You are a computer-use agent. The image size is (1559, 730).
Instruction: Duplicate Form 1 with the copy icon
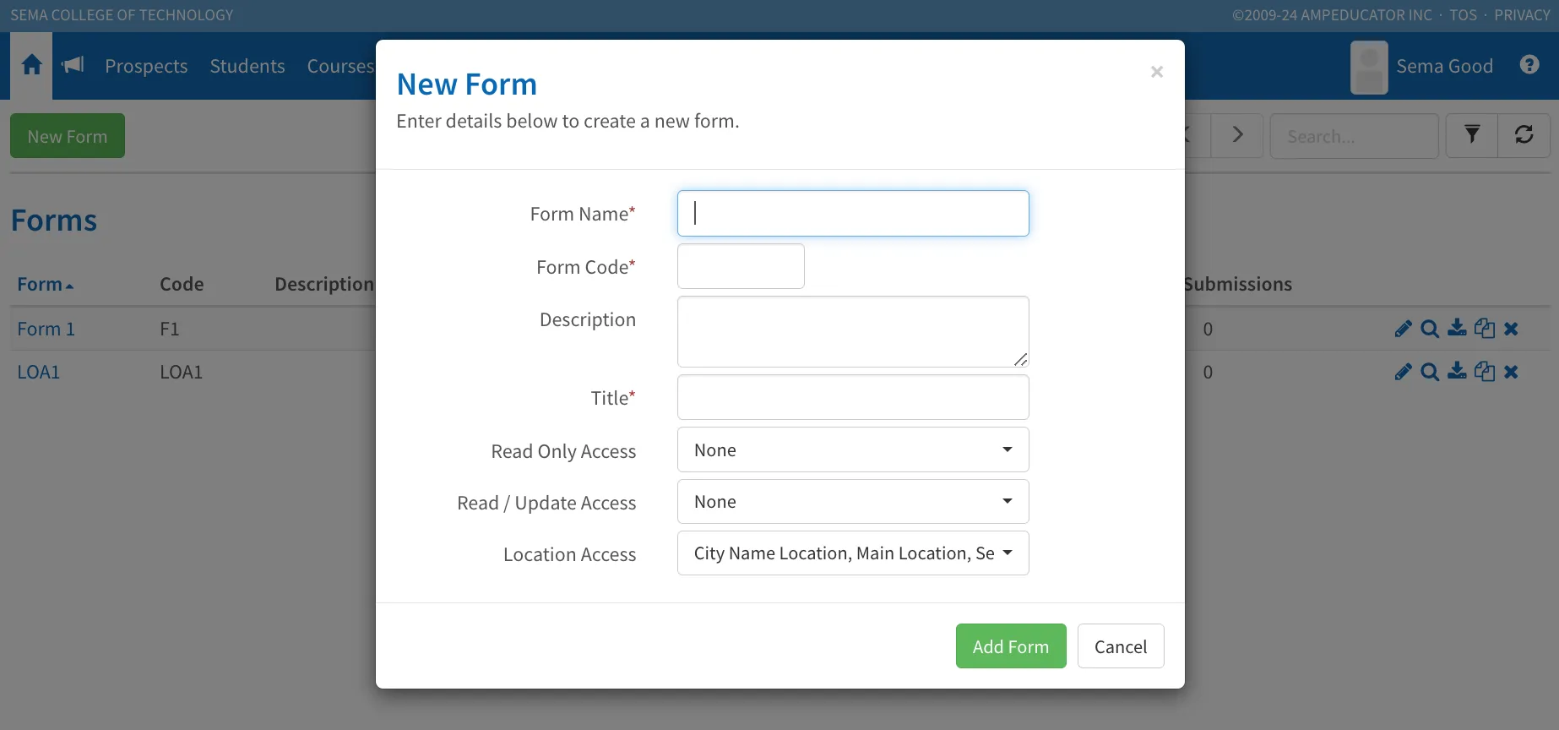1485,328
